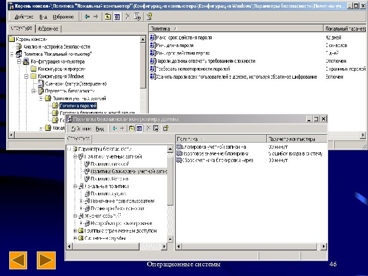Click the Параметр компьютера column header

296,139
